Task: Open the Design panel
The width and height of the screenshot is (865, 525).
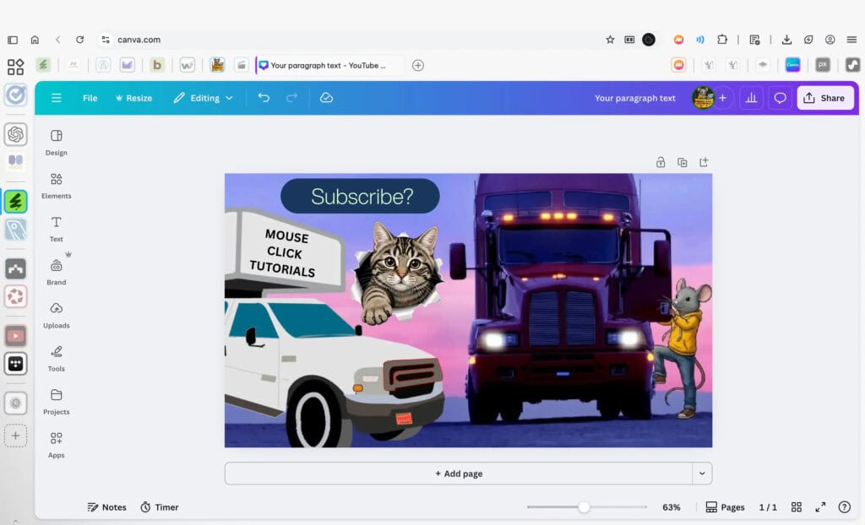Action: 56,142
